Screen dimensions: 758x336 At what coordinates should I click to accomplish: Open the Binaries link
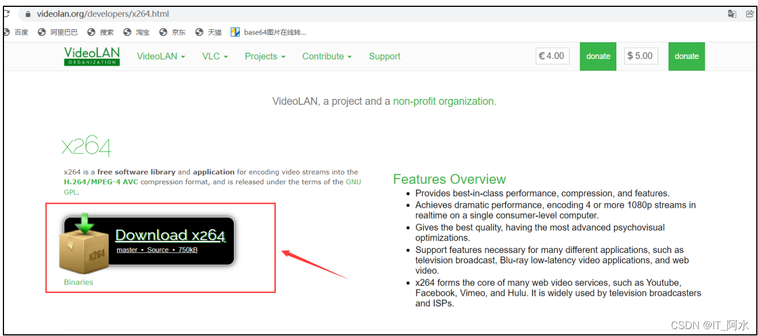pyautogui.click(x=79, y=282)
